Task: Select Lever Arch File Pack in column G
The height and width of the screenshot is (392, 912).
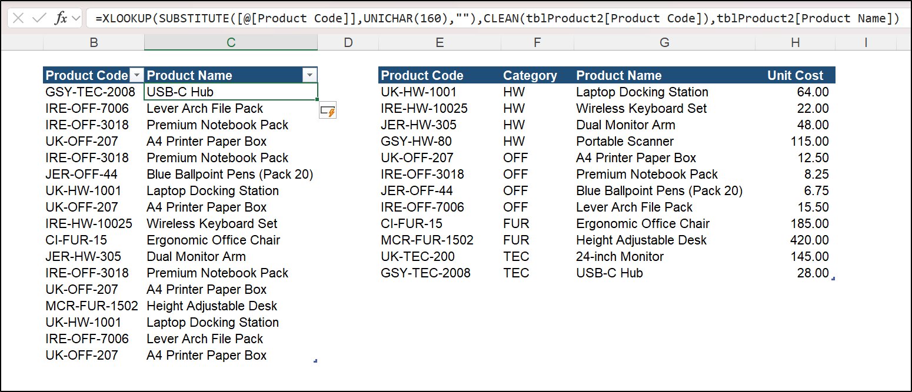Action: click(x=664, y=207)
